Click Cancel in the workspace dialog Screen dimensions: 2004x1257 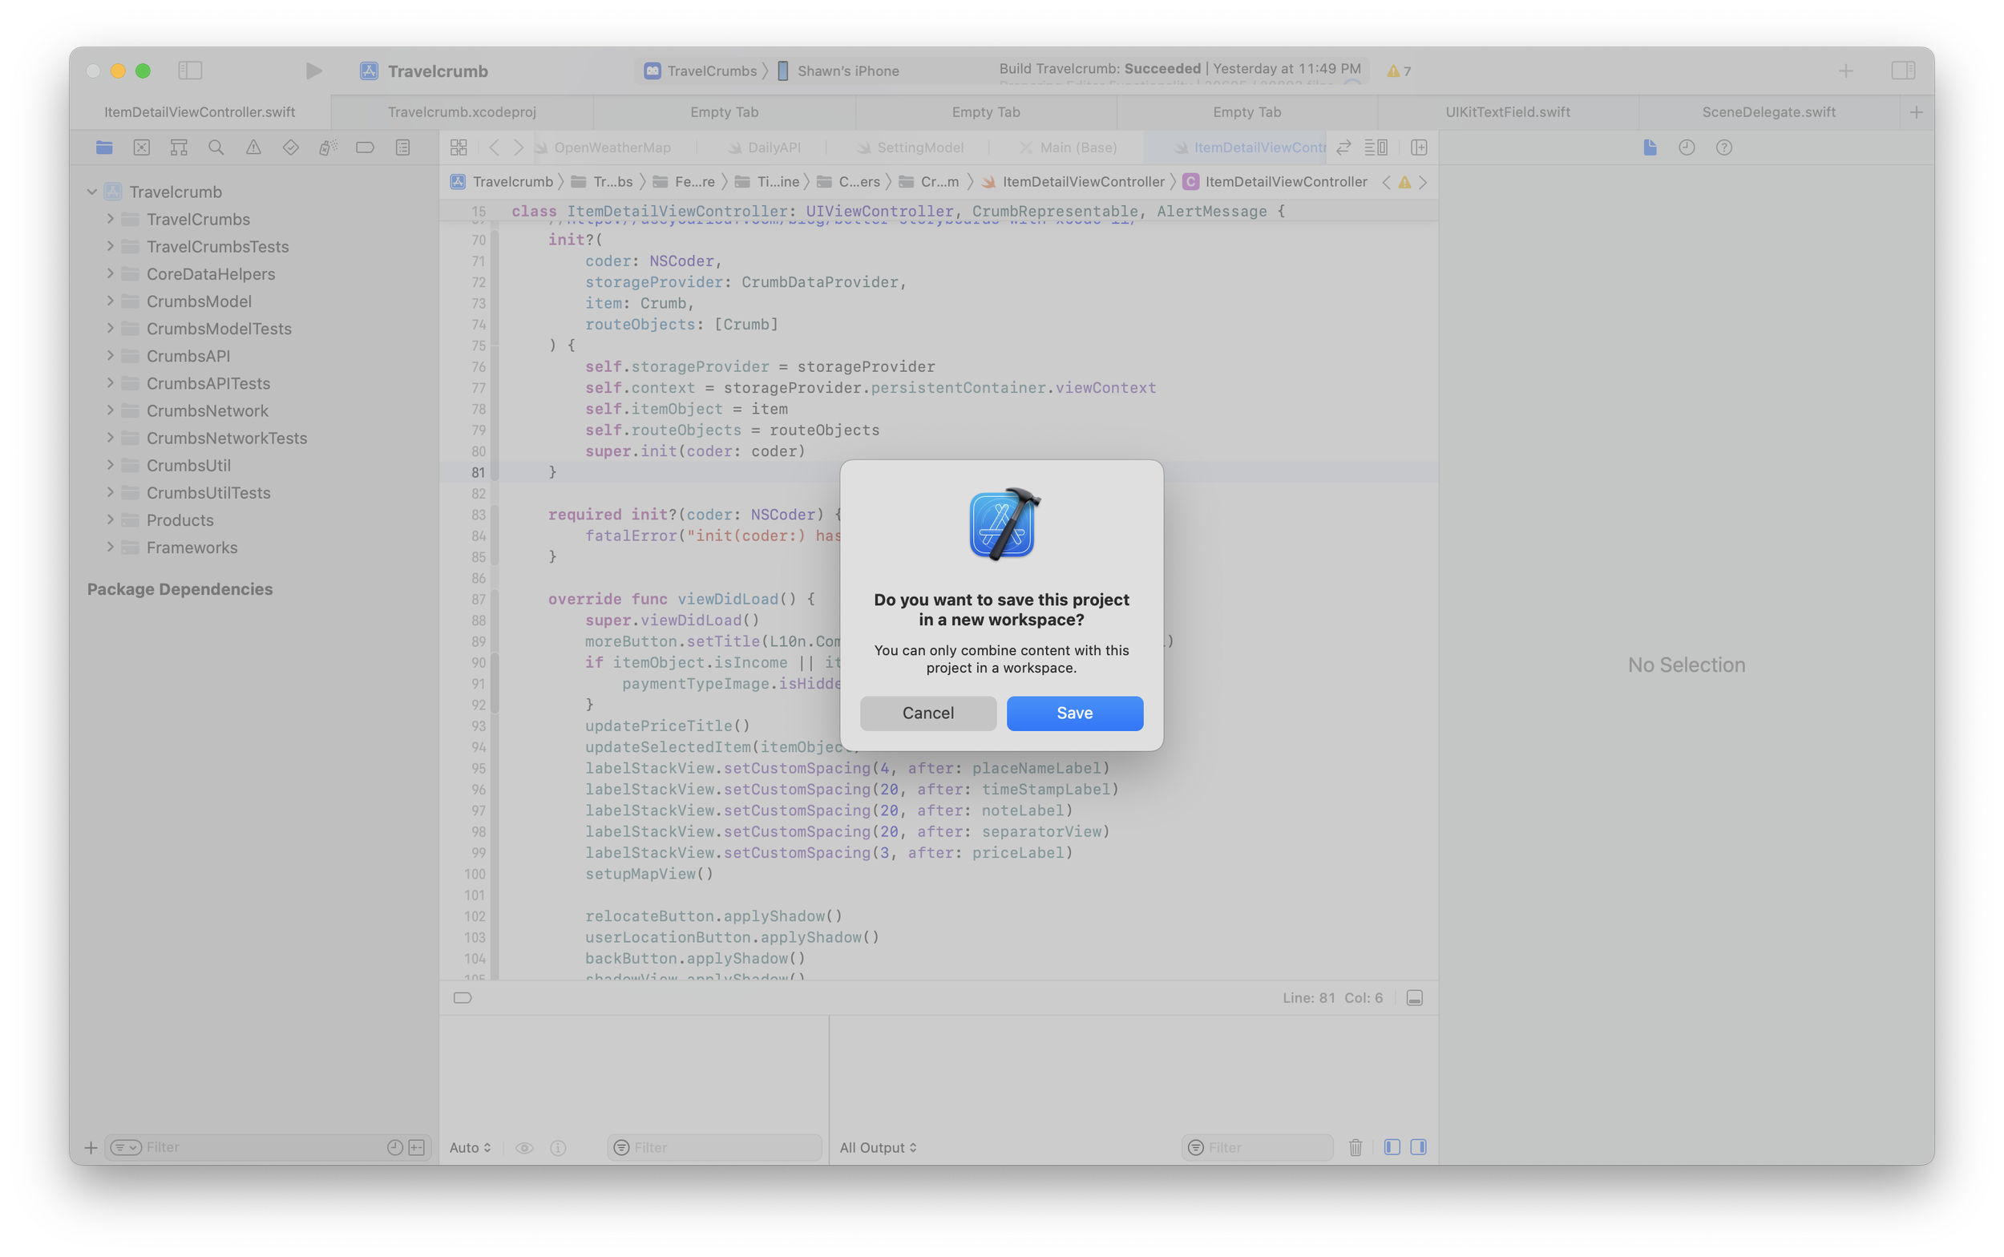pos(927,713)
